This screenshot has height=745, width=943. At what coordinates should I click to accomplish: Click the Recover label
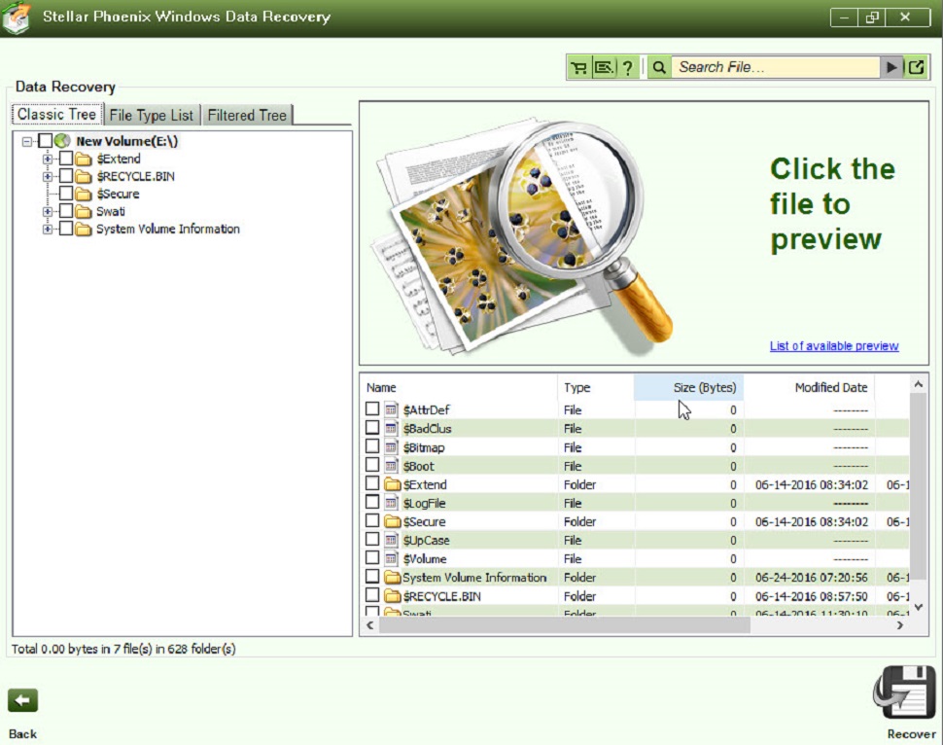pos(911,734)
